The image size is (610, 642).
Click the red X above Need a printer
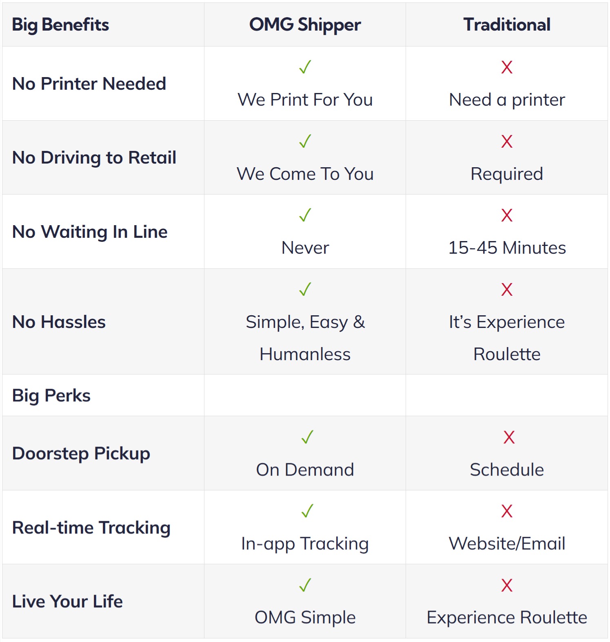[507, 67]
